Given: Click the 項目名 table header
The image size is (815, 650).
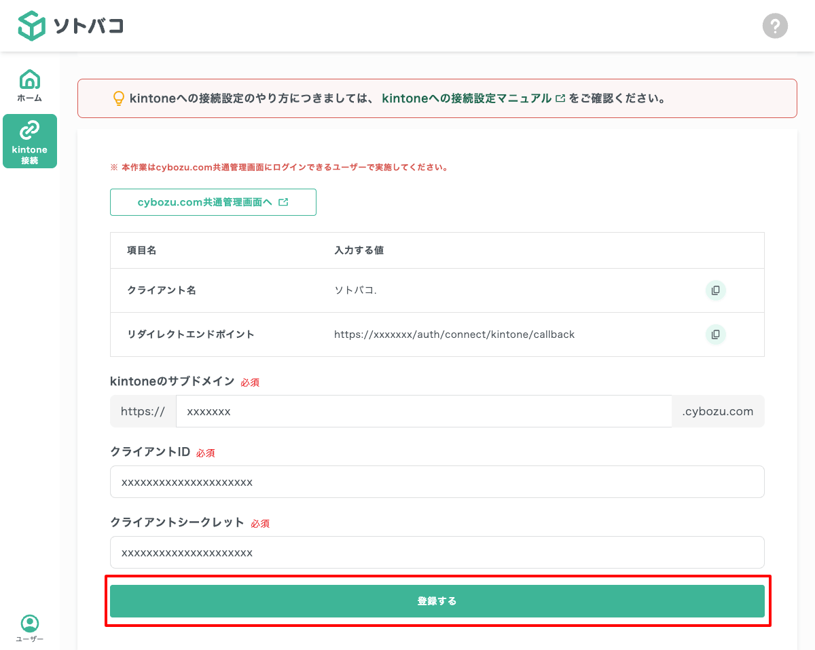Looking at the screenshot, I should (x=141, y=250).
